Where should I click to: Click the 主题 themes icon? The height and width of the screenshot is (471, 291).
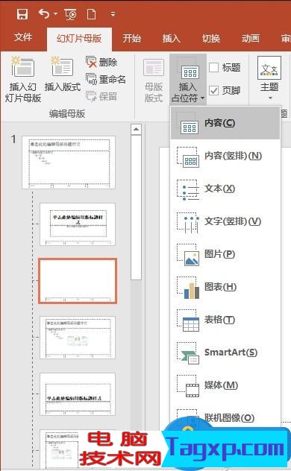coord(269,68)
